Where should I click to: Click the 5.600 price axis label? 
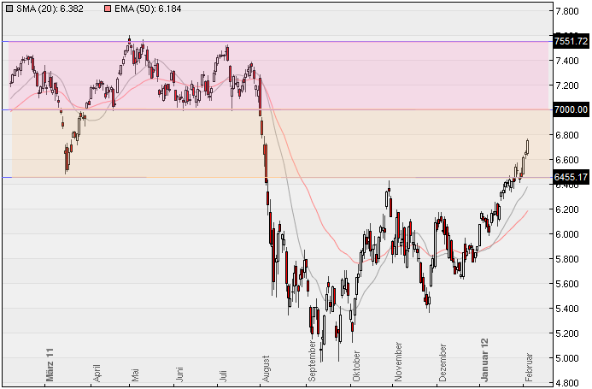click(x=567, y=284)
